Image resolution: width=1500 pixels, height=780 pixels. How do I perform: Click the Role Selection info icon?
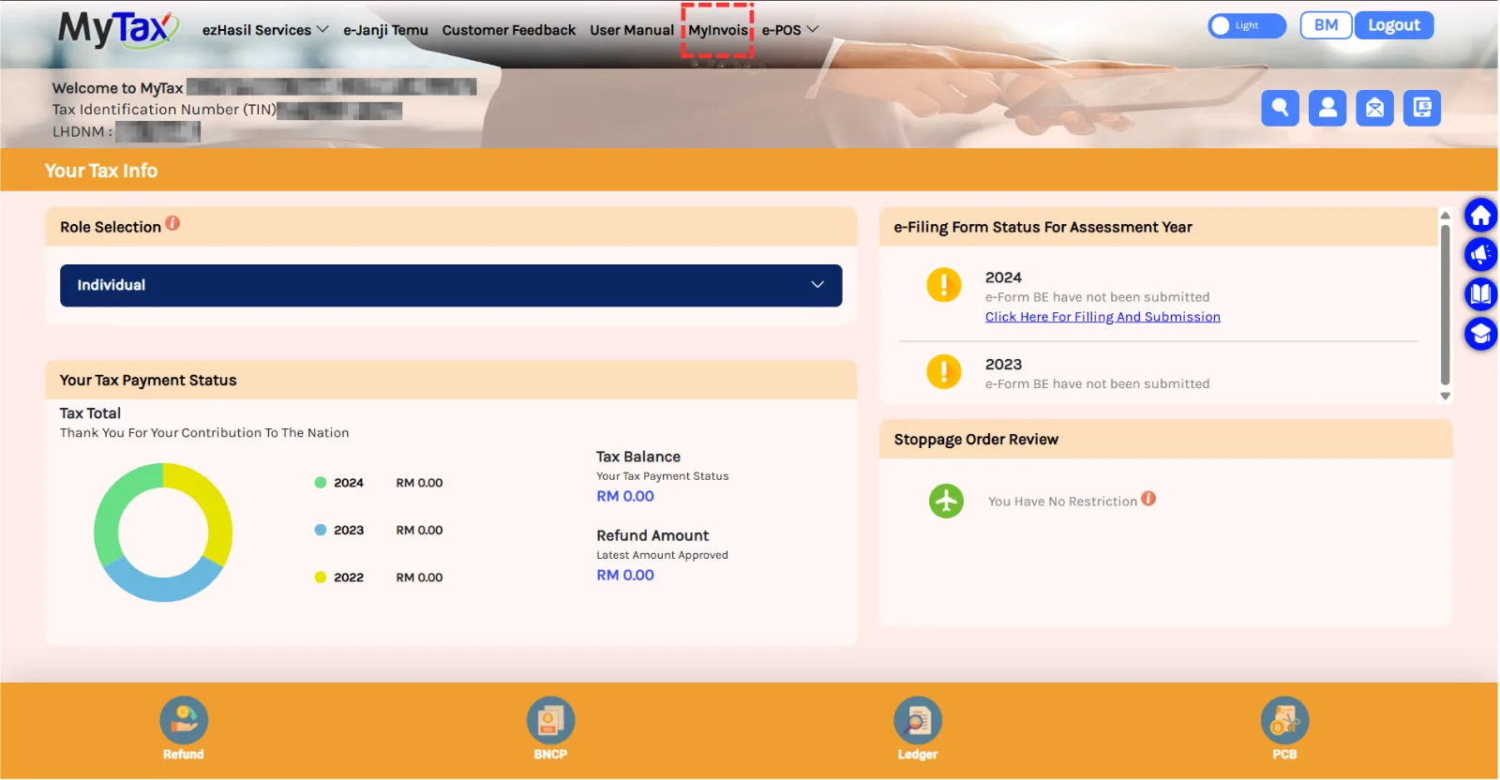172,223
